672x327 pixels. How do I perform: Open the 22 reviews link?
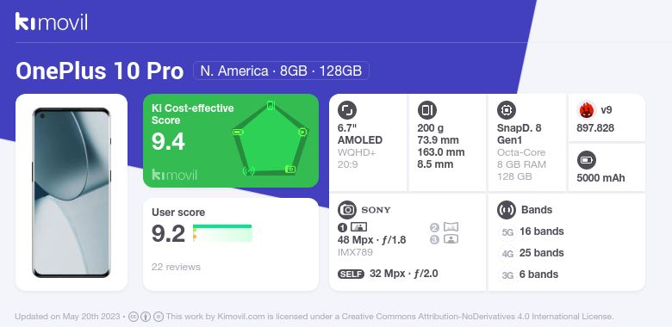pyautogui.click(x=176, y=267)
